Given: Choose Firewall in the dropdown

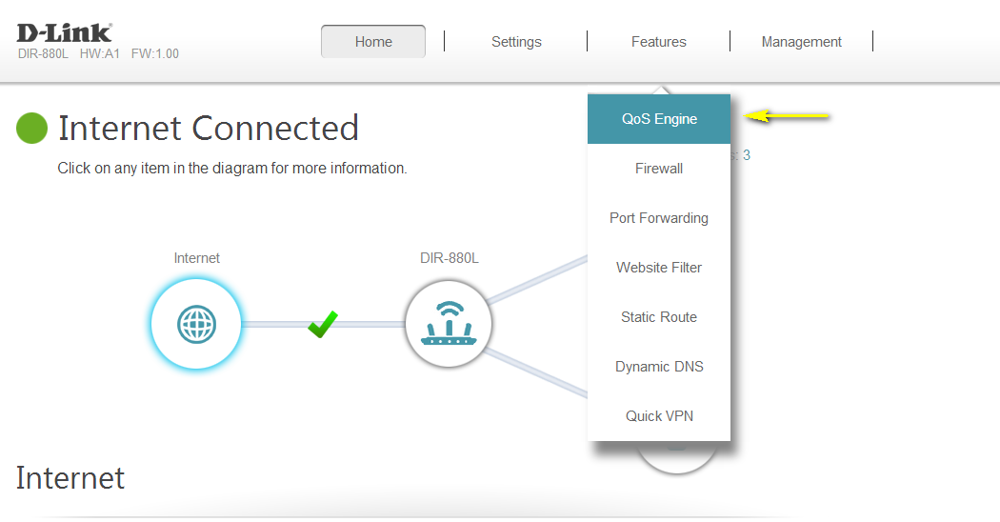Looking at the screenshot, I should point(659,169).
